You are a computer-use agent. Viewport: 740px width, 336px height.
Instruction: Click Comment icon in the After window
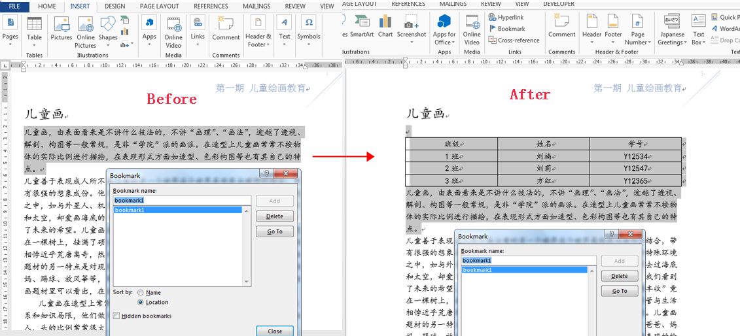pos(561,21)
